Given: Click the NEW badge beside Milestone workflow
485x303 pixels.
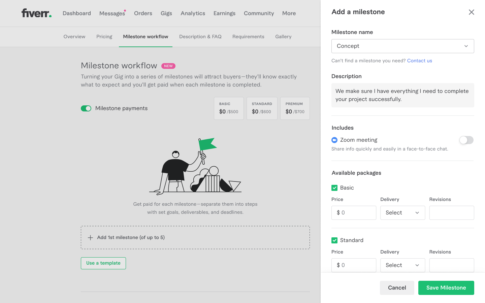Looking at the screenshot, I should pyautogui.click(x=168, y=66).
